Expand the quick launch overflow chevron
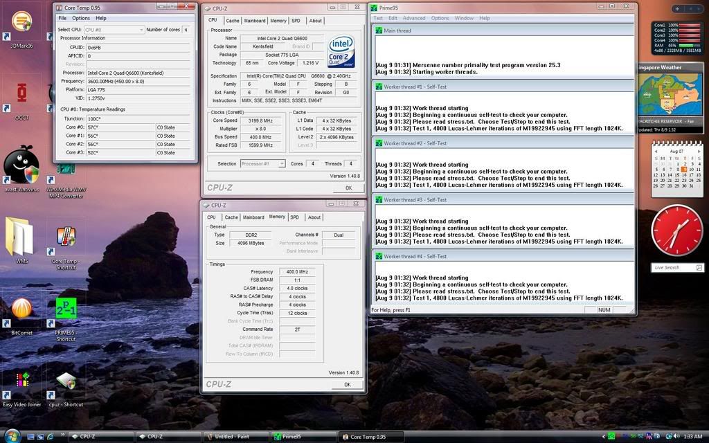This screenshot has height=443, width=709. [x=62, y=436]
